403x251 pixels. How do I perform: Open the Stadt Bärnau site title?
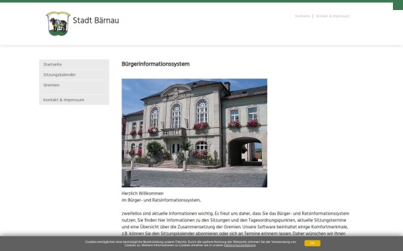coord(96,21)
